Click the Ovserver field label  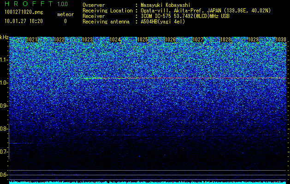94,5
